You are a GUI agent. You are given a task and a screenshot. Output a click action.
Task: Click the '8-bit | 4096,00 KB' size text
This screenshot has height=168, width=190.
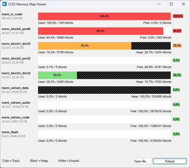tap(13, 136)
